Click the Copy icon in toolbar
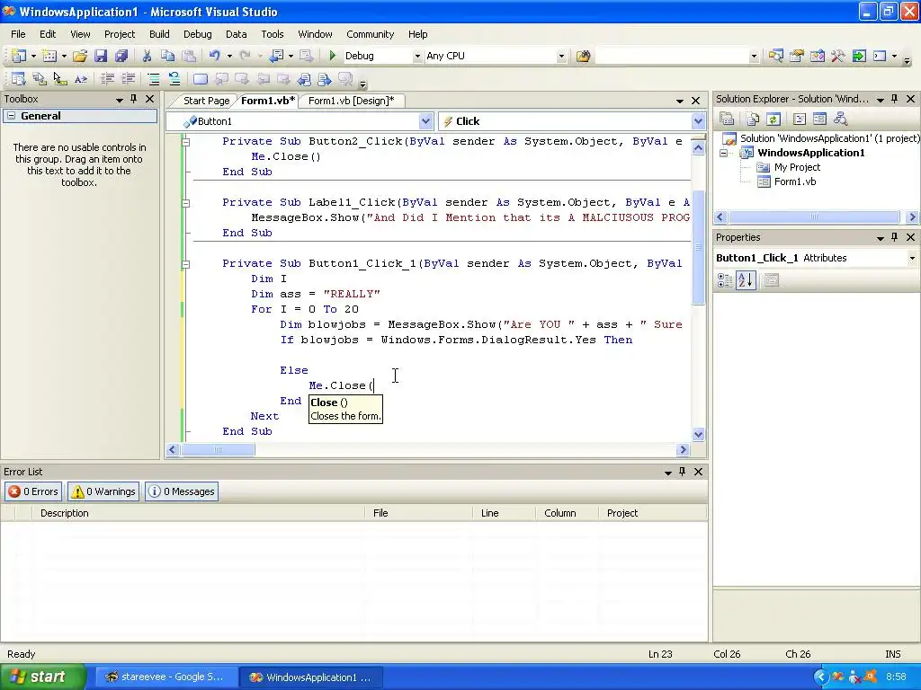 tap(168, 56)
